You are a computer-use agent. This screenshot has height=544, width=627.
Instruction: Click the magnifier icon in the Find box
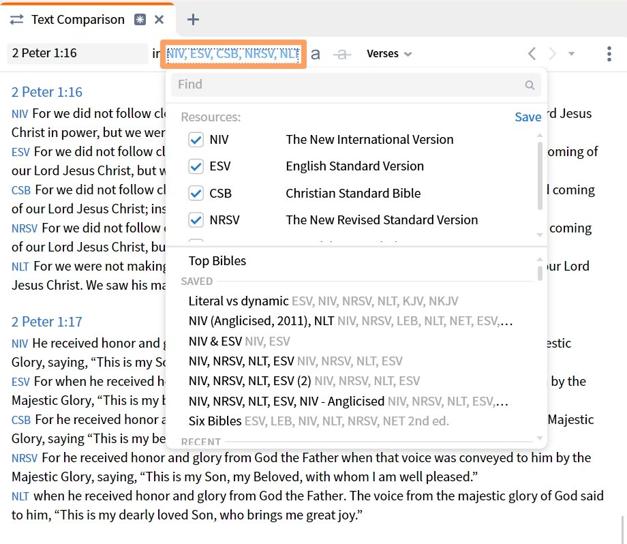pyautogui.click(x=530, y=85)
